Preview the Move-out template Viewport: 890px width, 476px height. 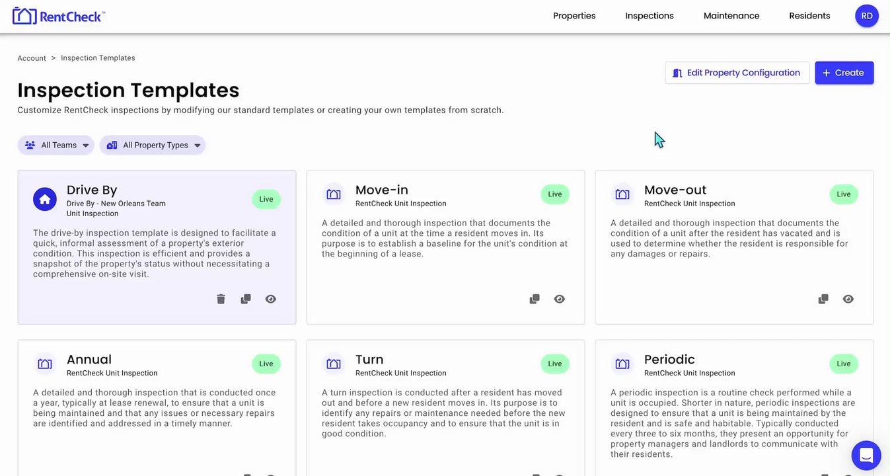click(848, 299)
